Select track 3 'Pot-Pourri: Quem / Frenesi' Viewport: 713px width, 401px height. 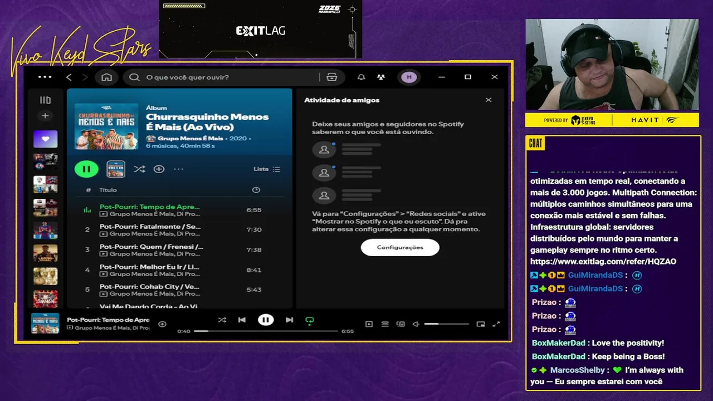[179, 250]
